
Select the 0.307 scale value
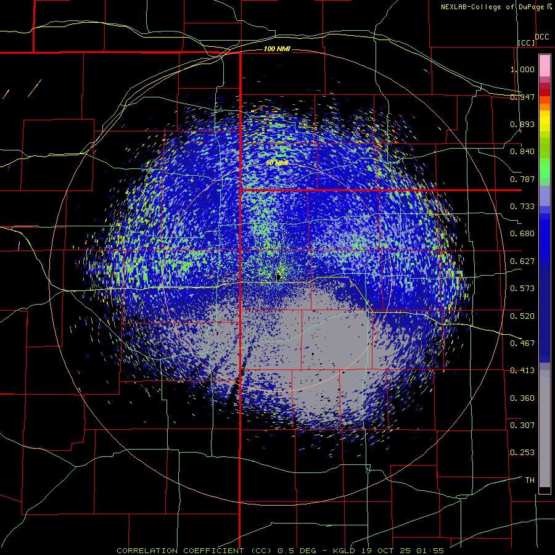pyautogui.click(x=522, y=425)
